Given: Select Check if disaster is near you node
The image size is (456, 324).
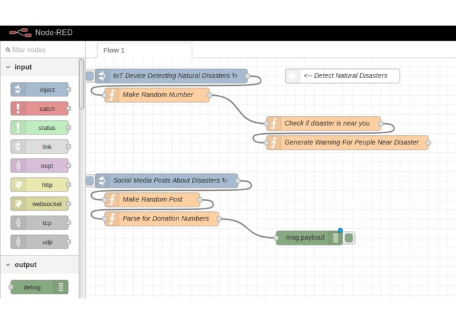Looking at the screenshot, I should pos(323,123).
